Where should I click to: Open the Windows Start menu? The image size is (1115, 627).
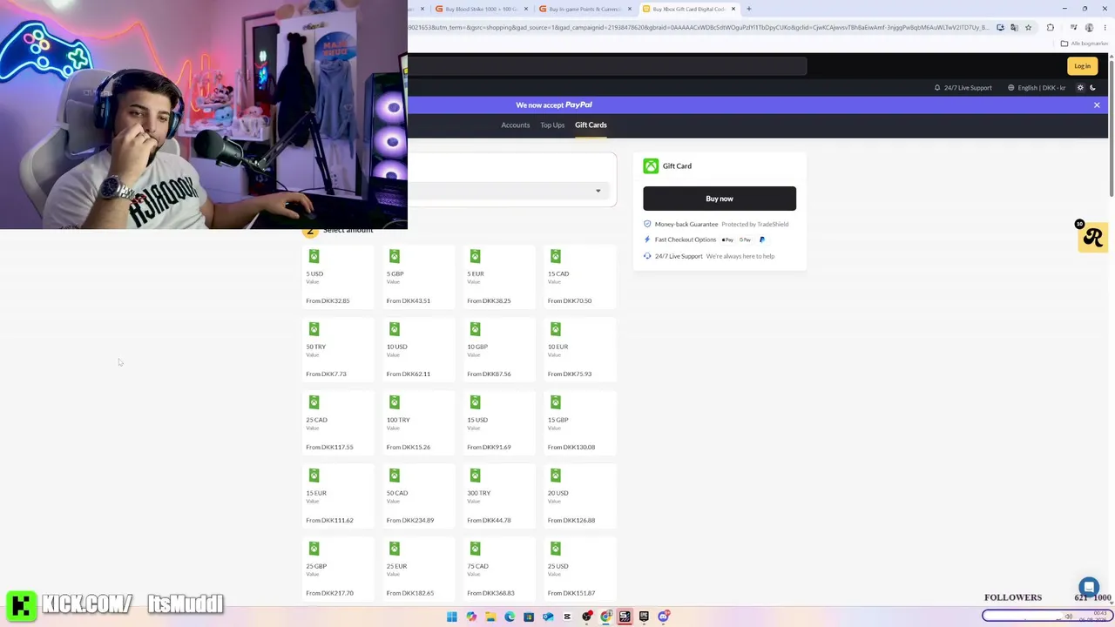click(452, 617)
